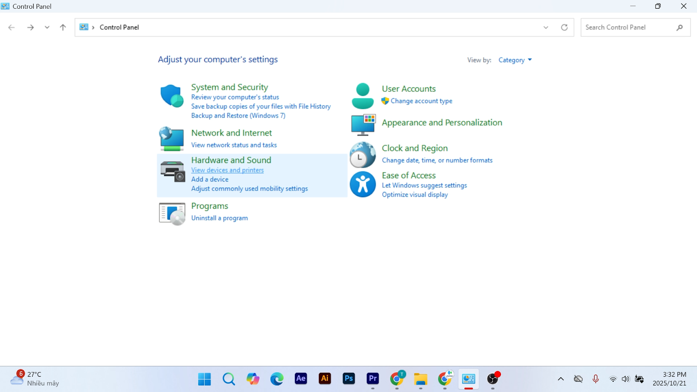Open the System and Security shield icon
Screen dimensions: 697x392
pyautogui.click(x=172, y=96)
